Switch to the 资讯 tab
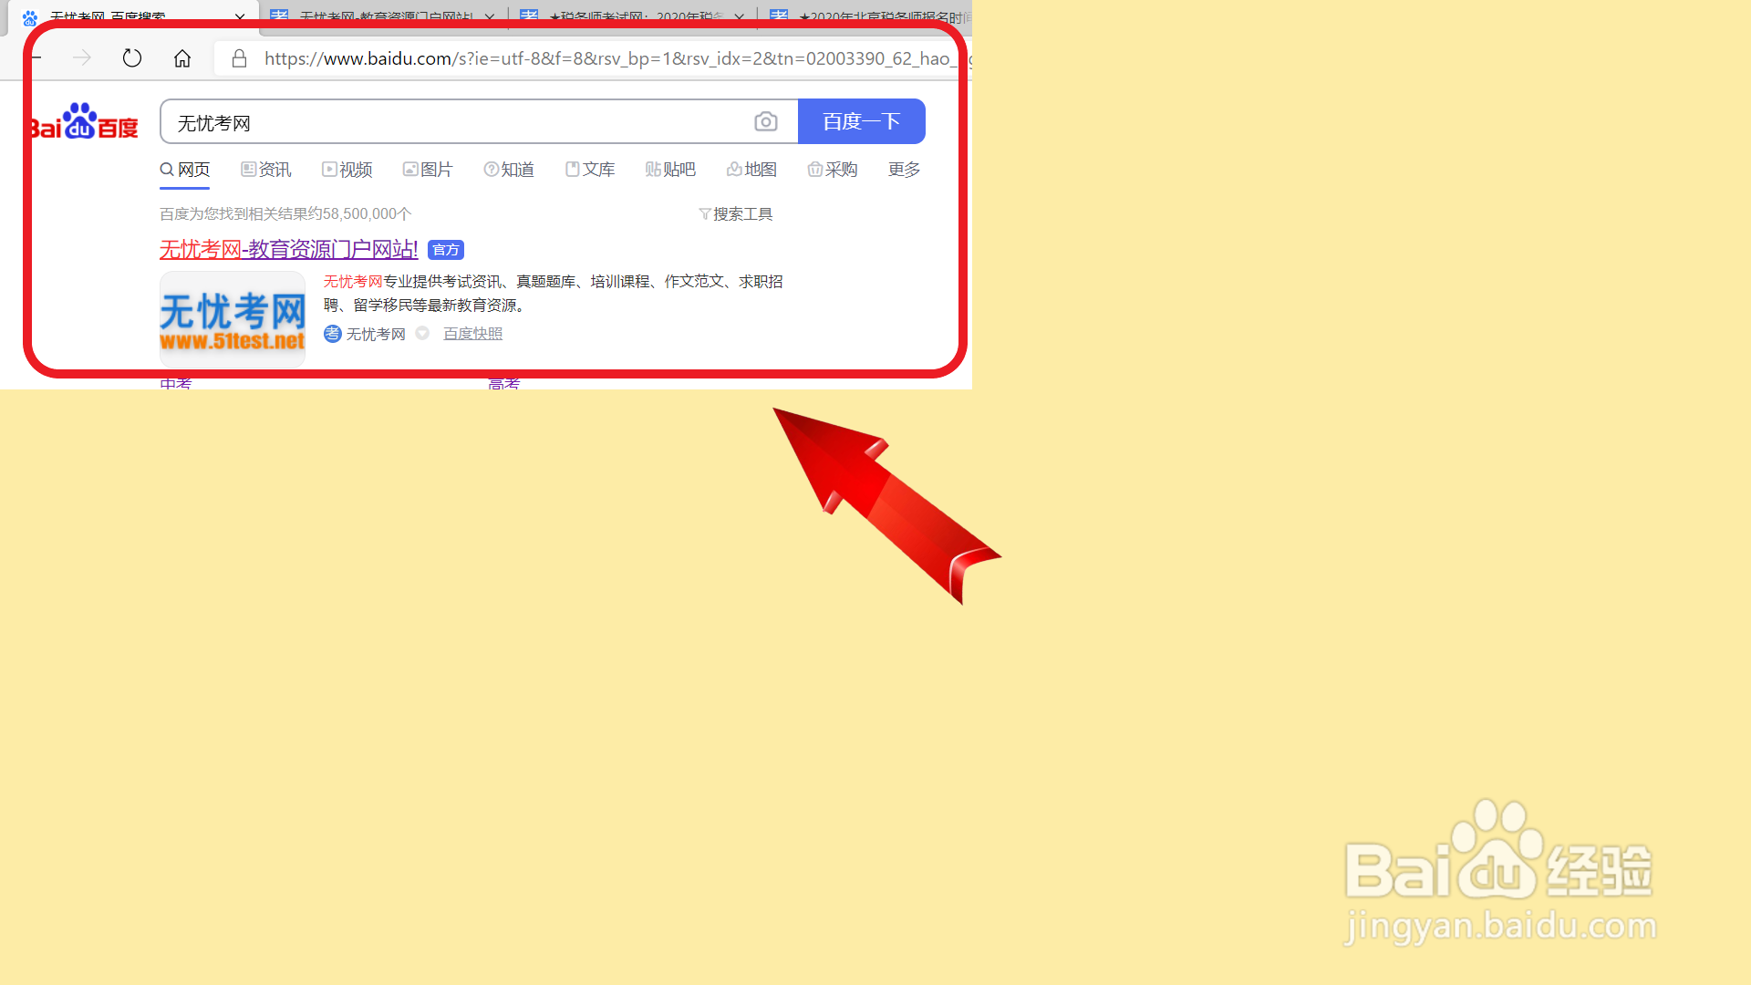Screen dimensions: 1751x985 tap(266, 170)
